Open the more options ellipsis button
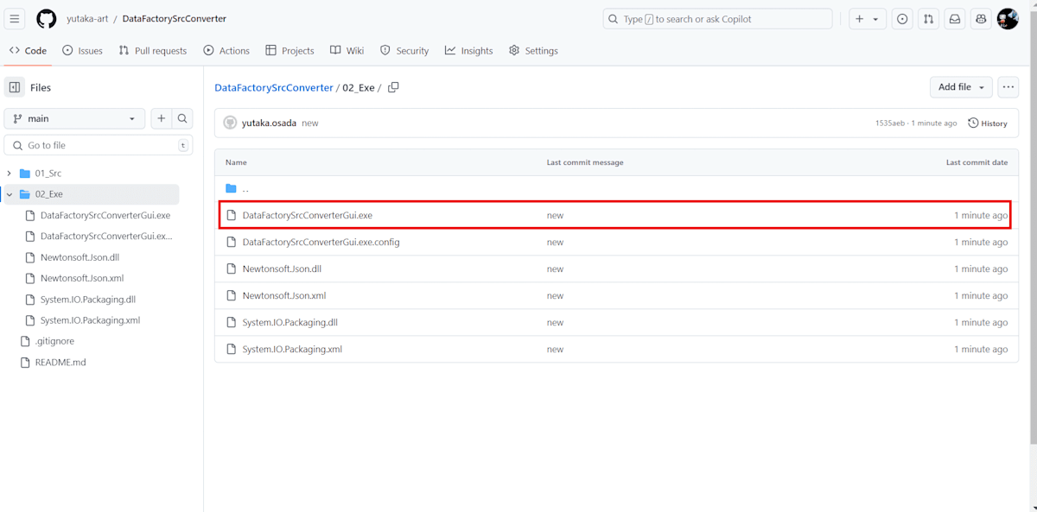Image resolution: width=1037 pixels, height=512 pixels. 1008,87
